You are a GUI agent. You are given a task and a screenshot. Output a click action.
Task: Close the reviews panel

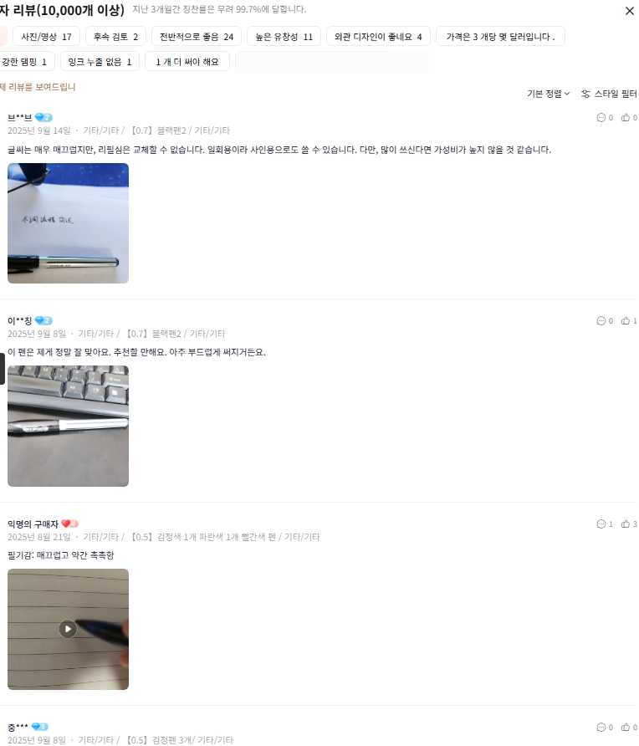pos(630,11)
